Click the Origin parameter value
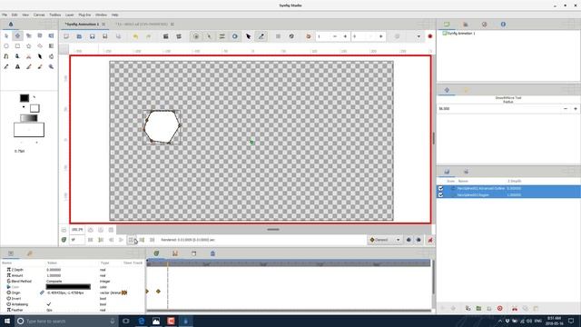 coord(65,292)
